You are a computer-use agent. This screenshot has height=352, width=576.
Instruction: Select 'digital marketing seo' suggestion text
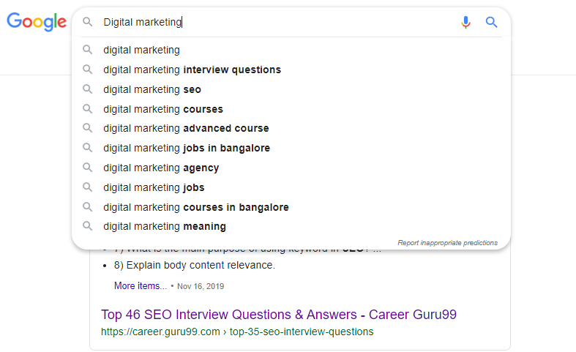(x=152, y=89)
